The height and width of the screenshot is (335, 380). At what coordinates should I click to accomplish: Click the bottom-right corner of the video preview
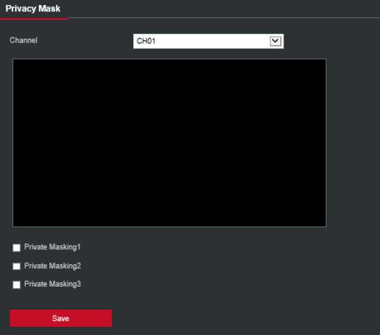[324, 225]
